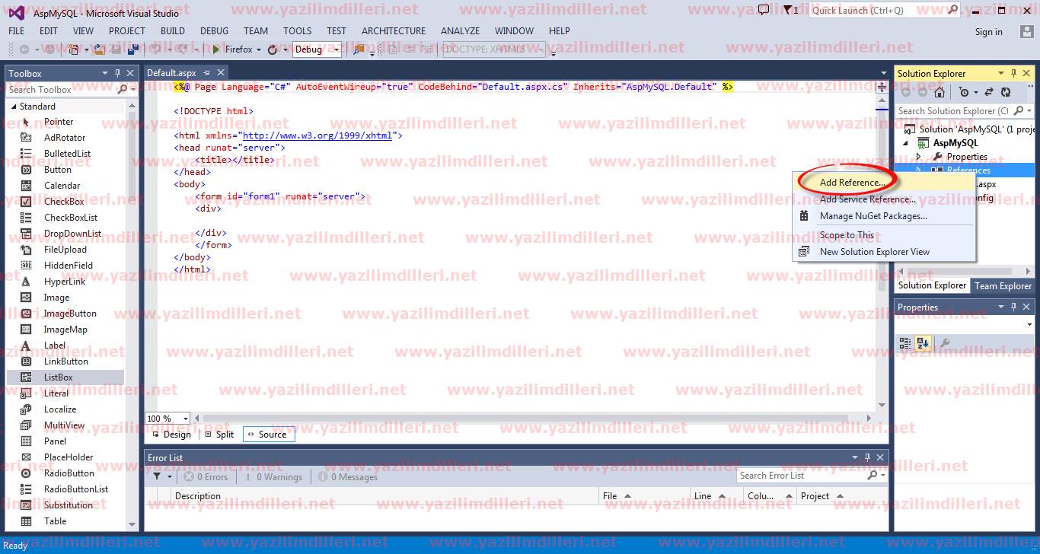Choose Manage NuGet Packages... menu item
The image size is (1040, 554).
coord(884,216)
